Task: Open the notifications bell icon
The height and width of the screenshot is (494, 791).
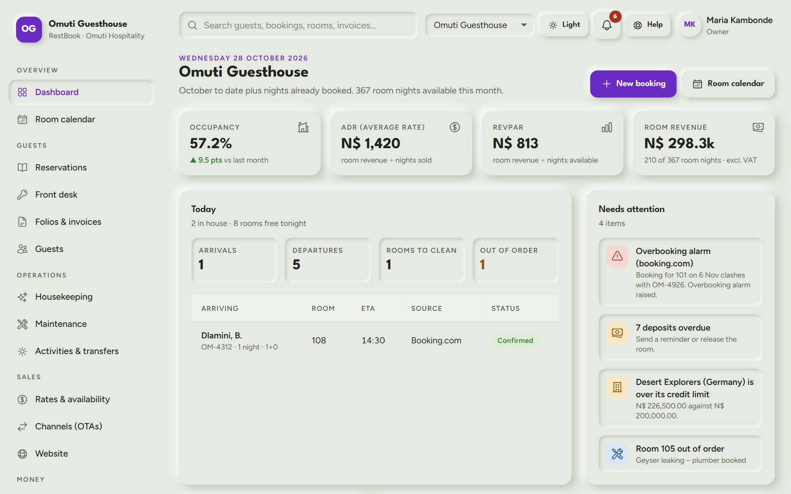Action: 606,26
